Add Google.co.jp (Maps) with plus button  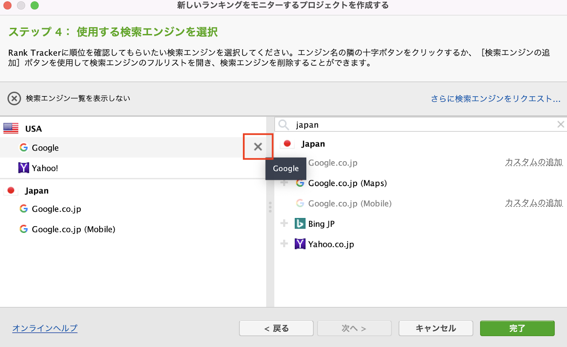pyautogui.click(x=284, y=183)
